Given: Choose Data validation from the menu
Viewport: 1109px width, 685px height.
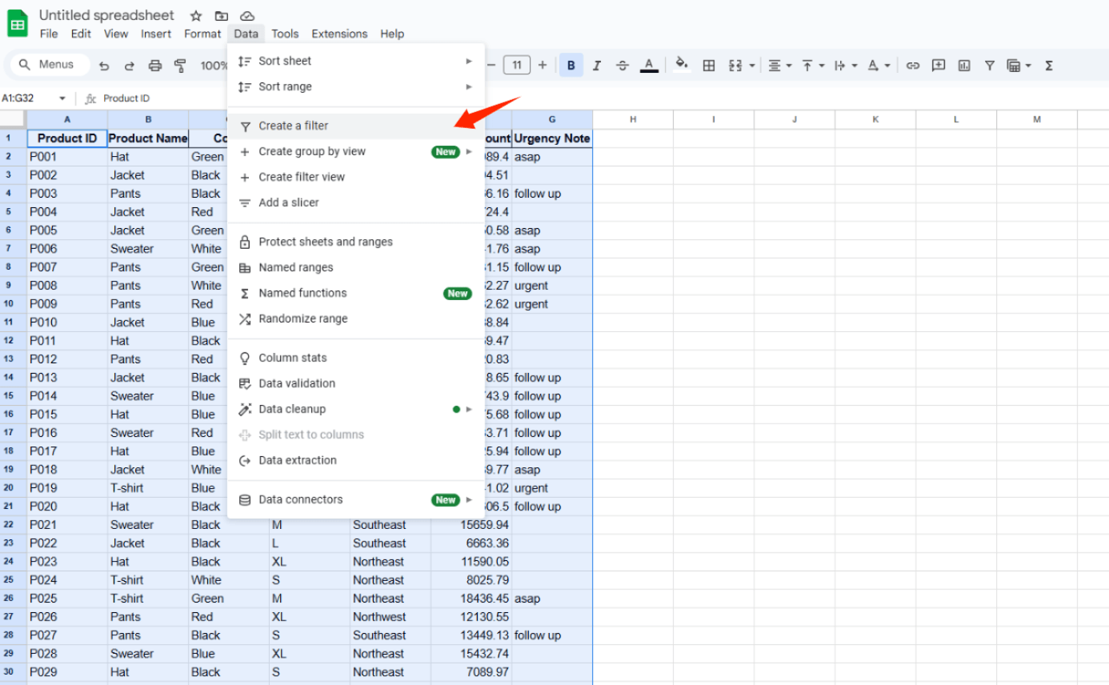Looking at the screenshot, I should pos(297,383).
